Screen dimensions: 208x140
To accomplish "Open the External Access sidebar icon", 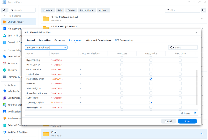I will coord(5,56).
